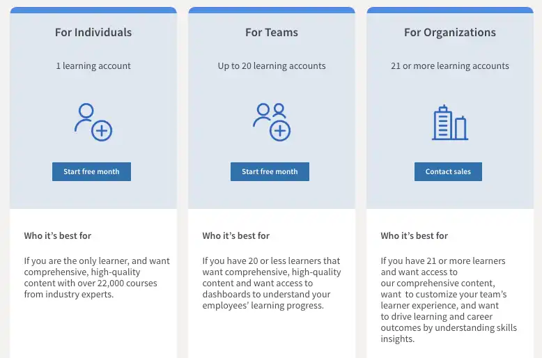The image size is (542, 358).
Task: Click Organizations "Who it's best for" heading
Action: (415, 236)
